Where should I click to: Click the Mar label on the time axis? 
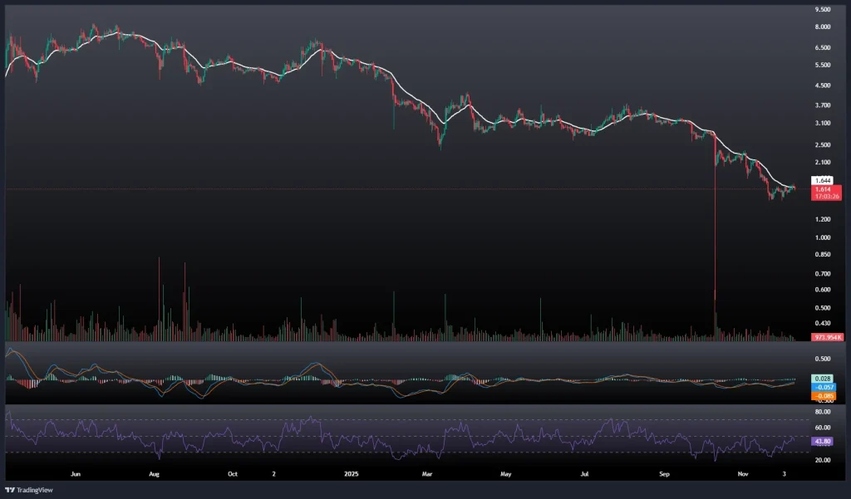pos(427,474)
